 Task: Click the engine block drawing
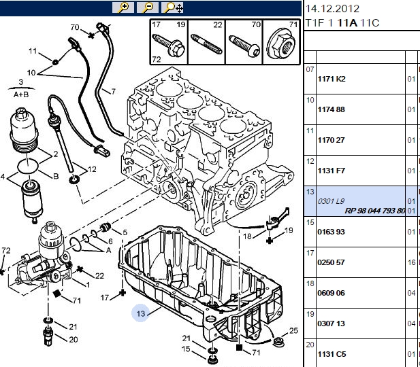click(x=206, y=150)
